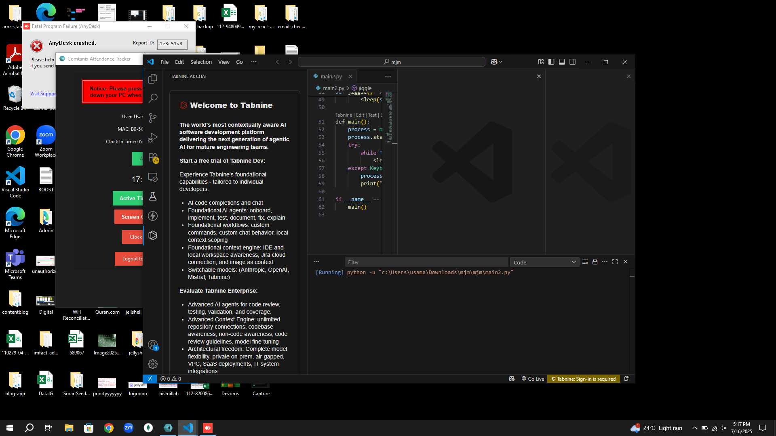Open Google Chrome from the taskbar
This screenshot has width=776, height=436.
(x=109, y=428)
